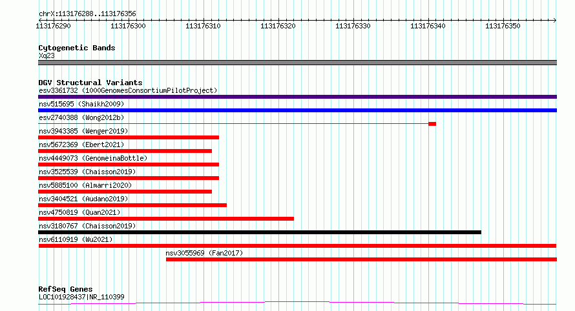
Task: Click the red nsv6110919 variant bar
Action: 297,246
